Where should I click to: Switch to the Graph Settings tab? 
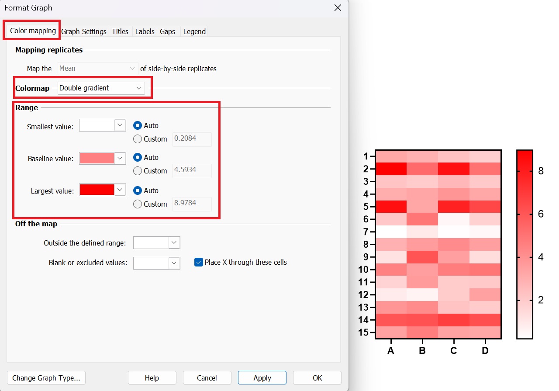(x=84, y=31)
